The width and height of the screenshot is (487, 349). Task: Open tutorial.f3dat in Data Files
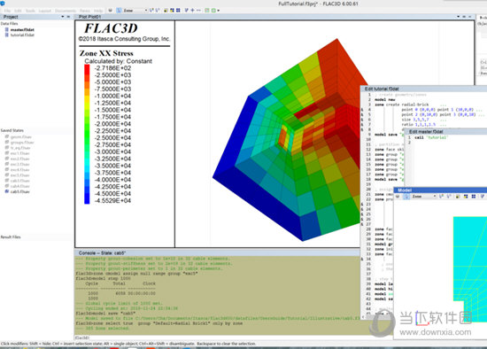[22, 35]
